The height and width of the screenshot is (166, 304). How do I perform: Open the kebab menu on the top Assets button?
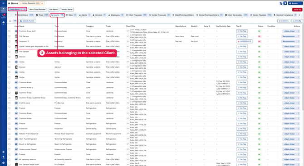301,3
